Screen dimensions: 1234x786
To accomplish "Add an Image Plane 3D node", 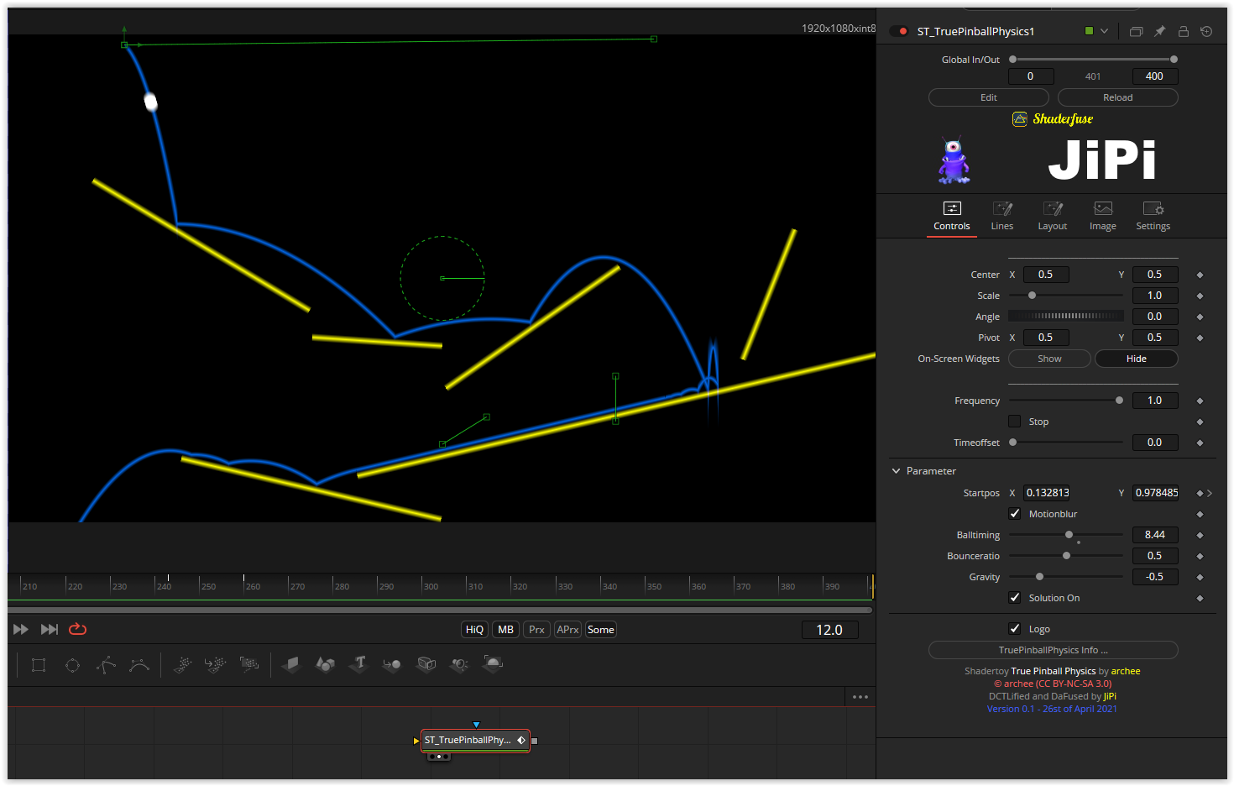I will [x=290, y=665].
